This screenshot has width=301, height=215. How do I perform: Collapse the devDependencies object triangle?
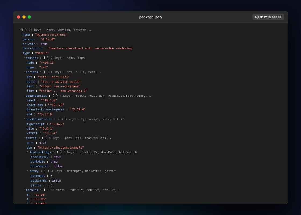pos(24,119)
